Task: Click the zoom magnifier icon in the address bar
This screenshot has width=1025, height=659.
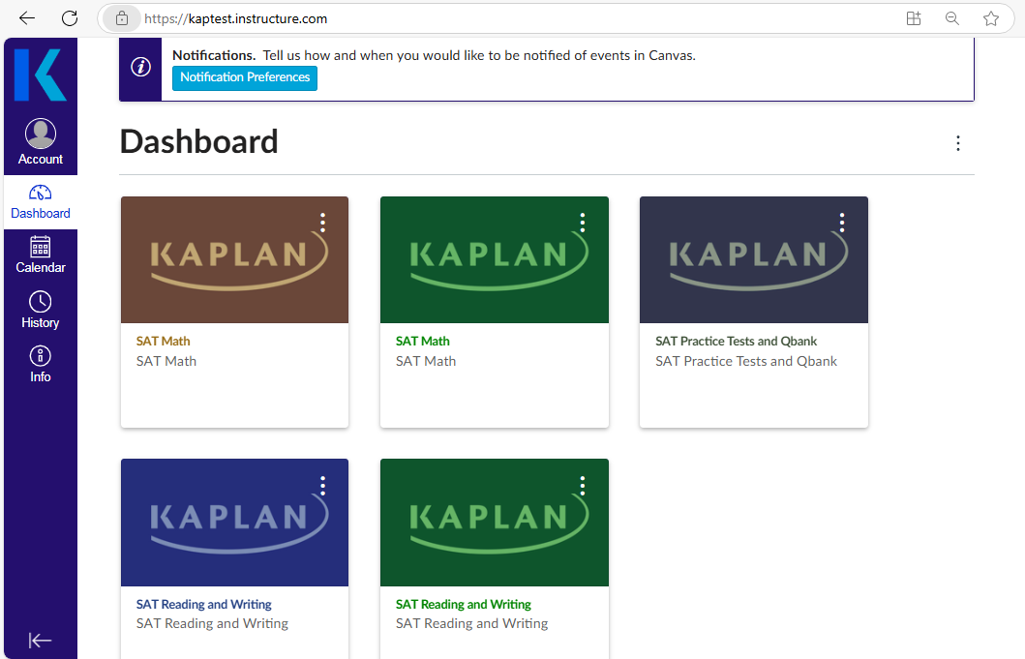Action: click(952, 18)
